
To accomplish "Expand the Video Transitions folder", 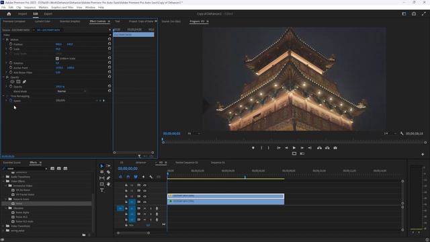I will click(x=3, y=226).
